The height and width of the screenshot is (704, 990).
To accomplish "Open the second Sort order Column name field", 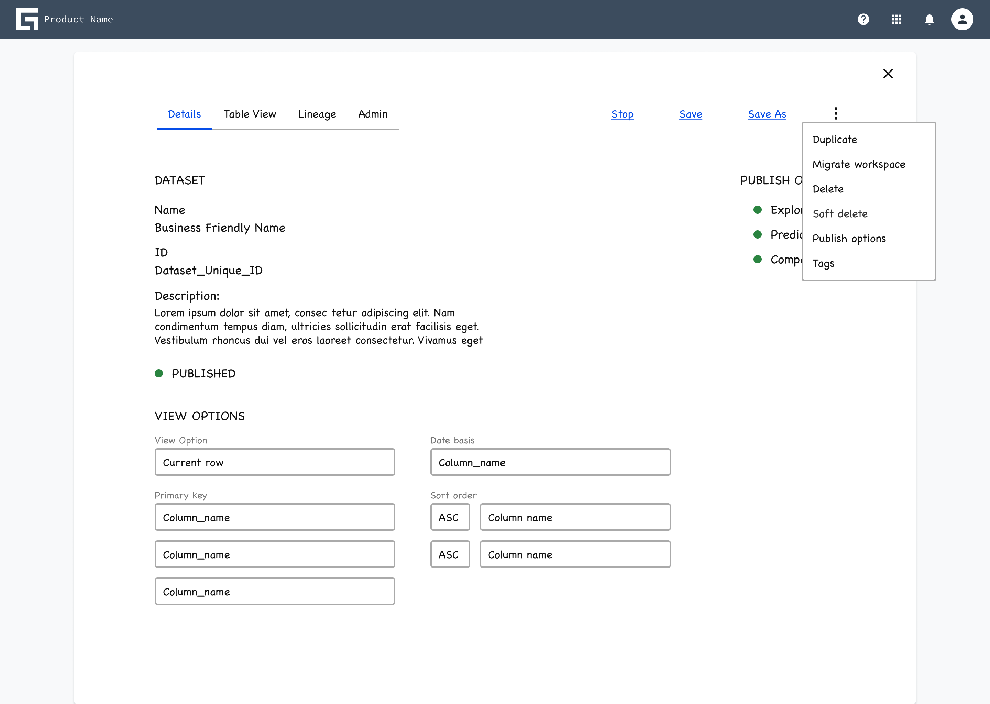I will coord(575,554).
